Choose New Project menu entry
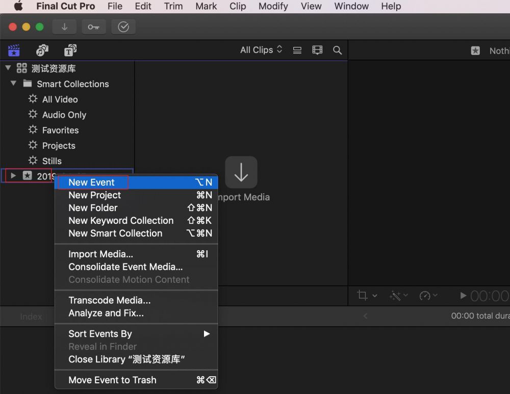 pyautogui.click(x=136, y=195)
